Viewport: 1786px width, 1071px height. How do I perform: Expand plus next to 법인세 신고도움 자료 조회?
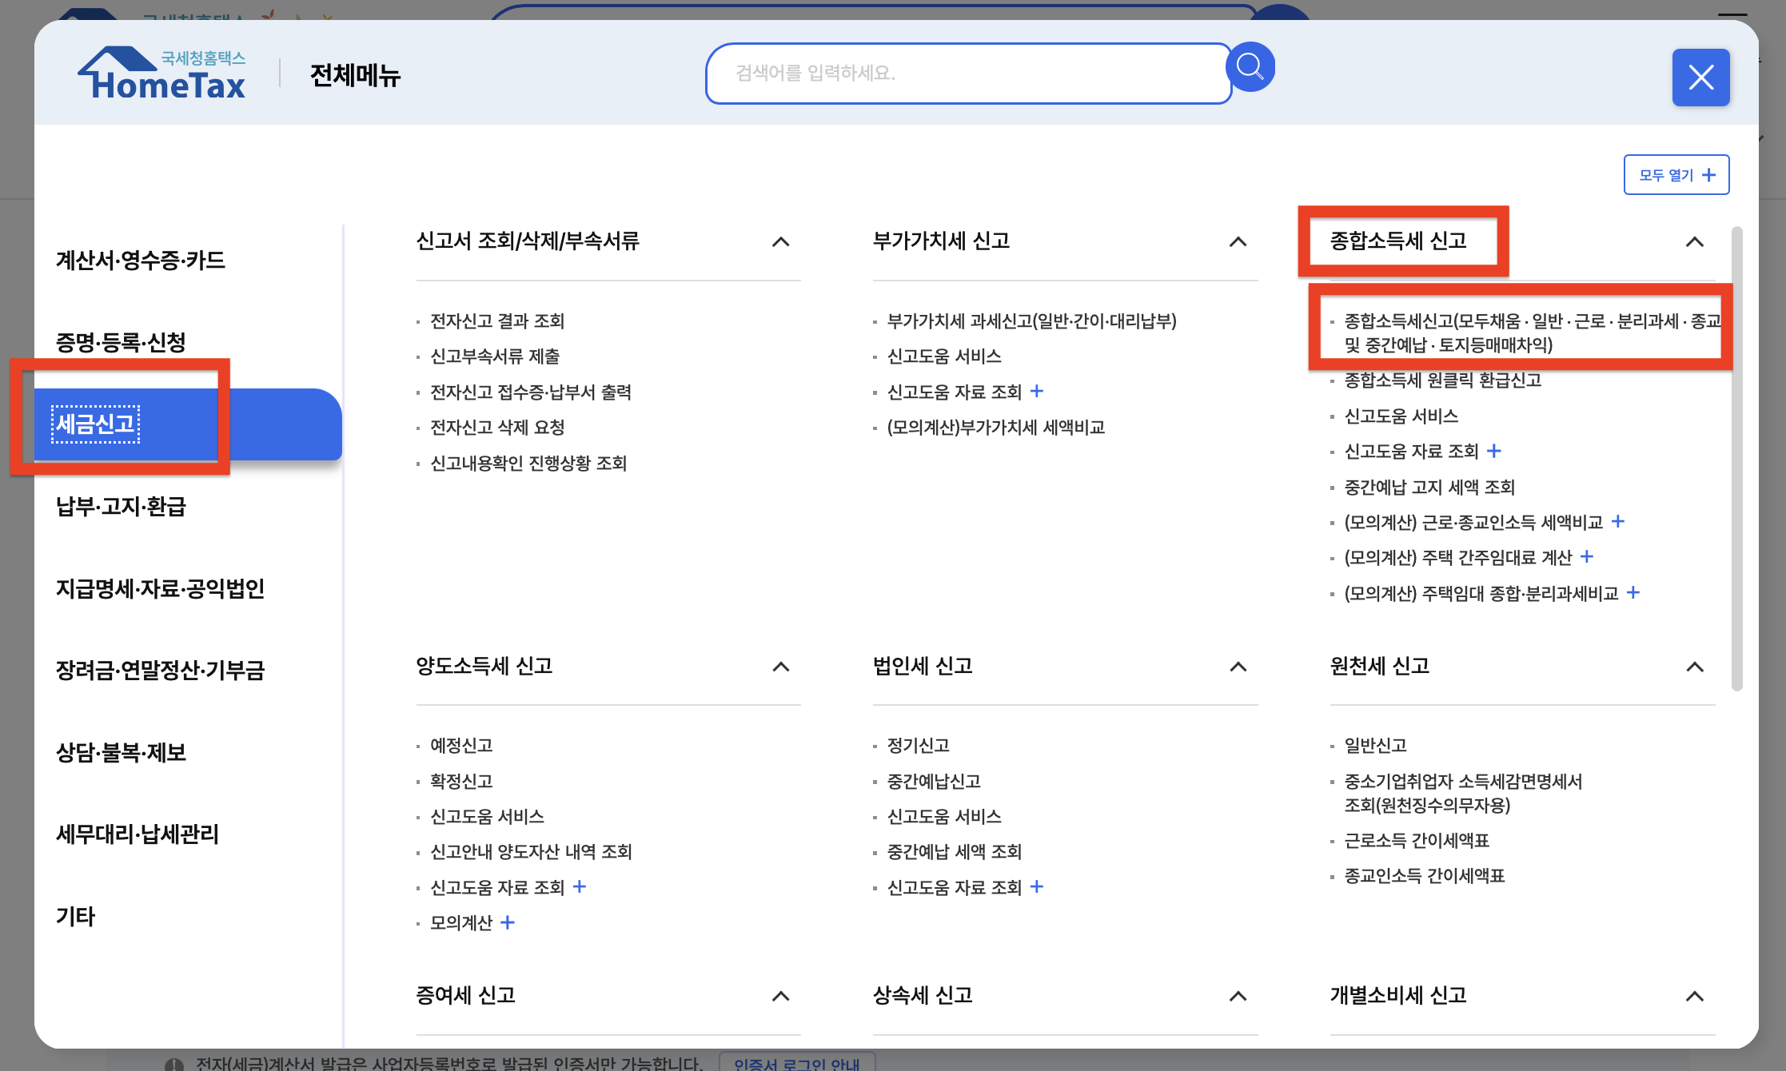pos(1037,886)
